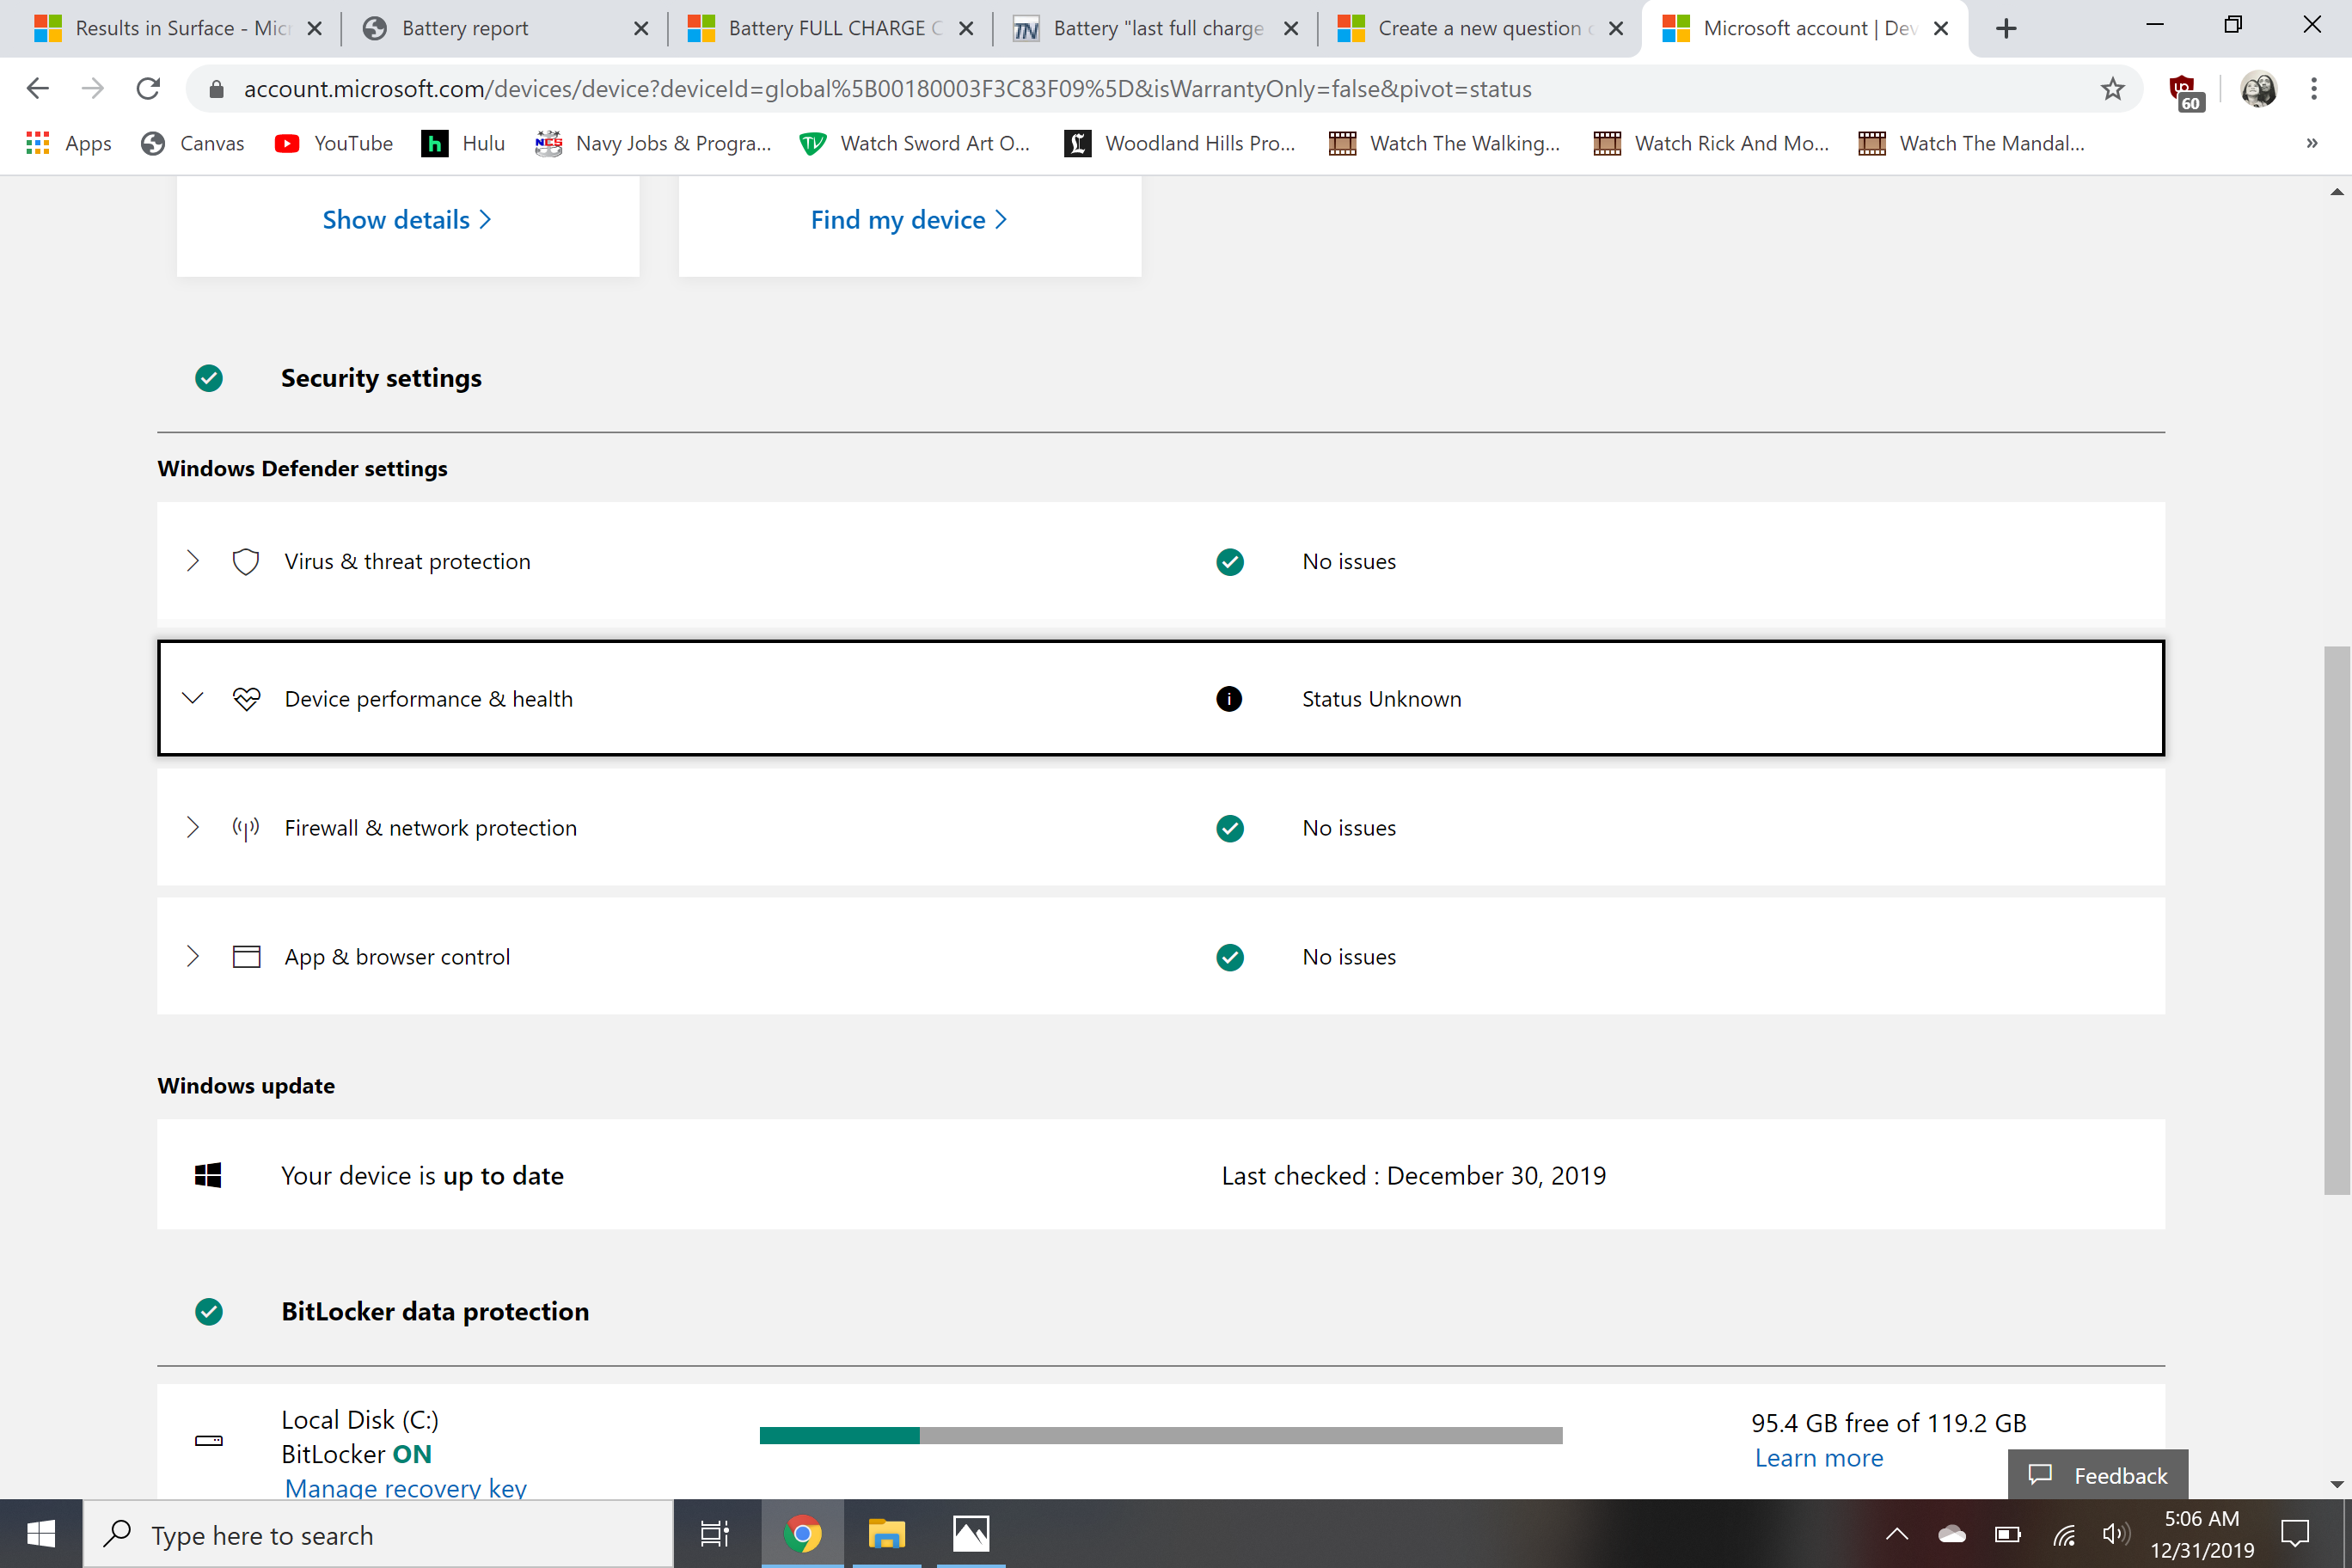Open Task View in the taskbar
Screen dimensions: 2352x1568
click(714, 1533)
